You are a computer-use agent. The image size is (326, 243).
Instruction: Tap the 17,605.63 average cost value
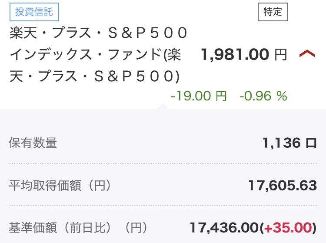point(283,186)
